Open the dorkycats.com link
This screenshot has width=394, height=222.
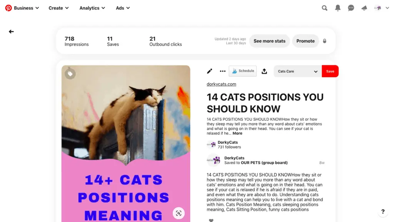[221, 84]
